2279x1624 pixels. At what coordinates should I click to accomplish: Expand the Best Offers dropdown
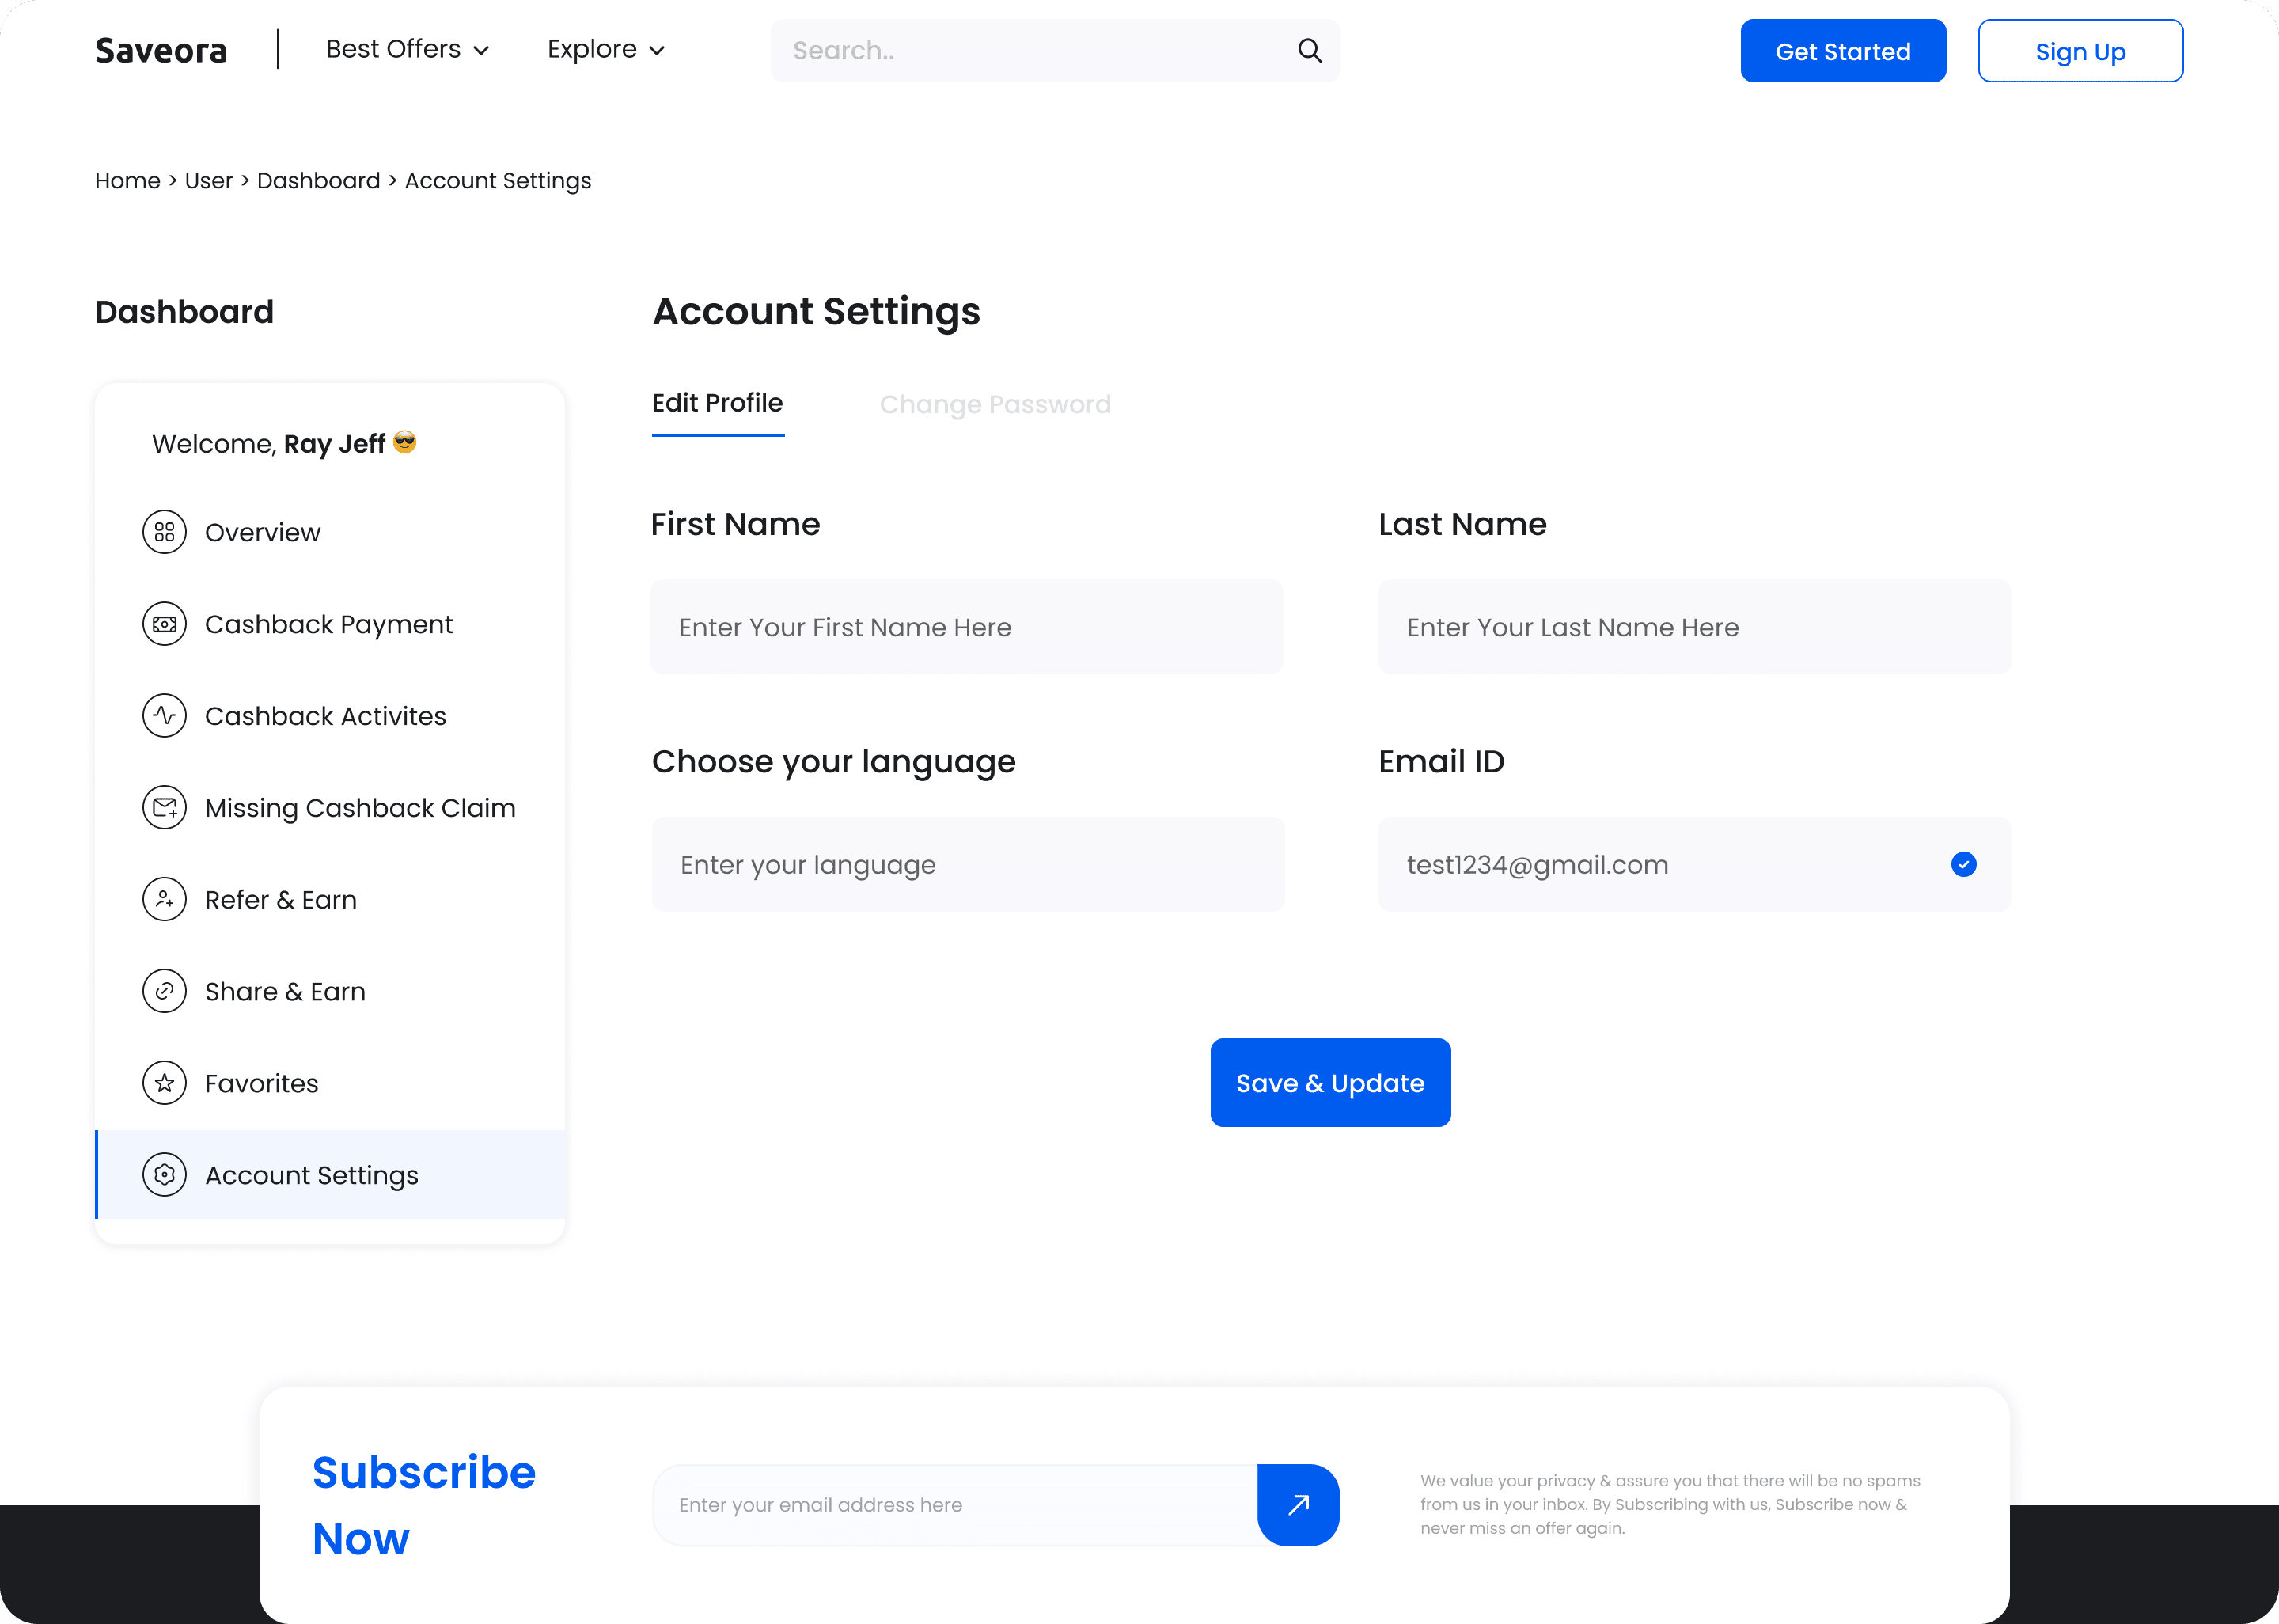pos(407,50)
